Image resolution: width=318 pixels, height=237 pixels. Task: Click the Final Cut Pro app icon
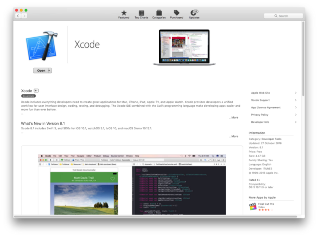pyautogui.click(x=252, y=207)
